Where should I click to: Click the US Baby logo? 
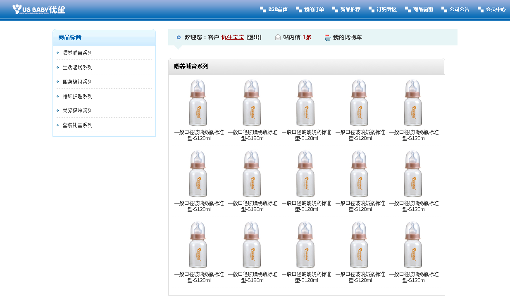(x=38, y=9)
